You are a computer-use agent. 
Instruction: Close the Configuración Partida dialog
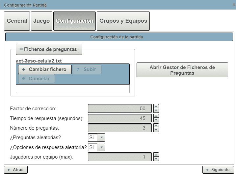point(233,5)
